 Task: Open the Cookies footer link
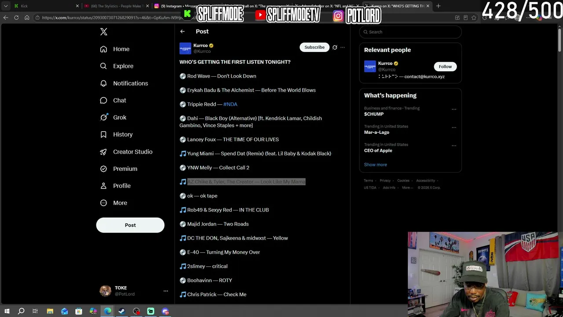(x=403, y=181)
